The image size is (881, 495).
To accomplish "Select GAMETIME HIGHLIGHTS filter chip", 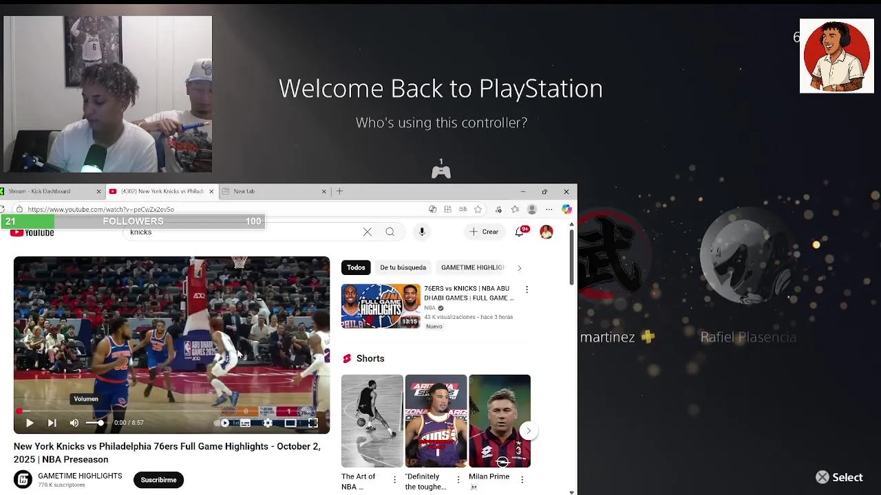I will (x=472, y=267).
